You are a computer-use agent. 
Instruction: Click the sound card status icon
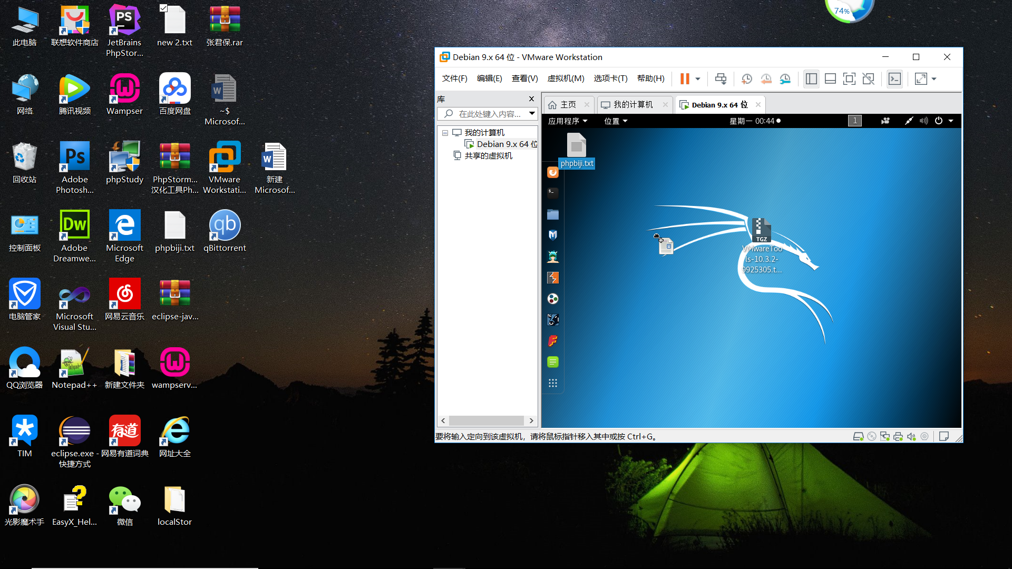[911, 437]
